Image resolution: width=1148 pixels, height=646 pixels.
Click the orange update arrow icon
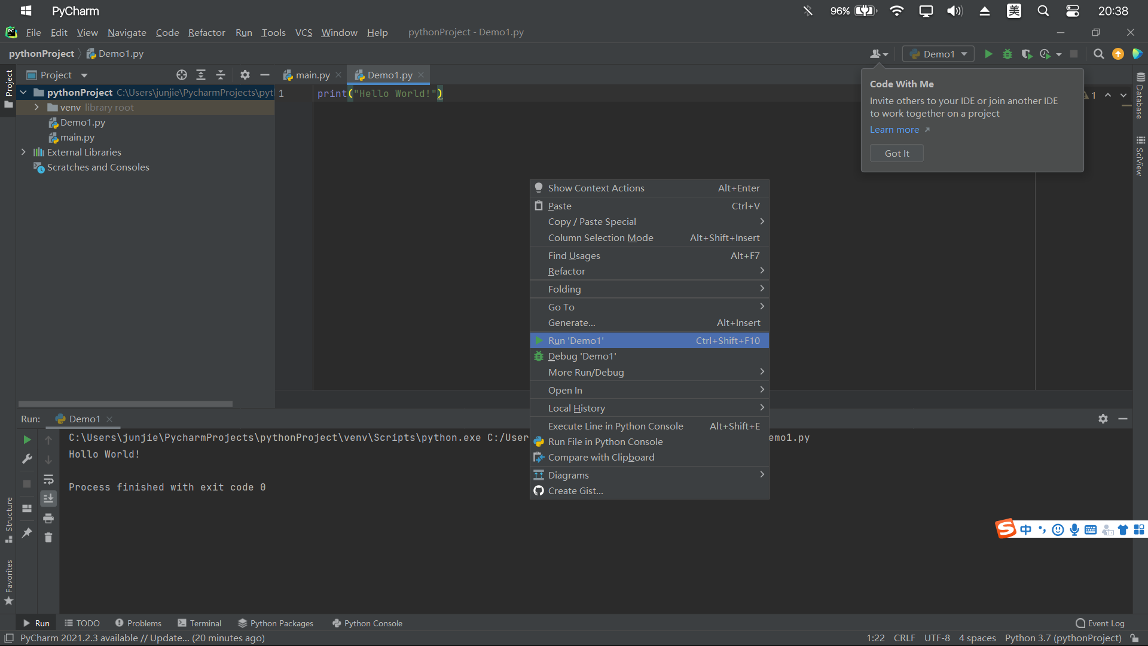1118,54
